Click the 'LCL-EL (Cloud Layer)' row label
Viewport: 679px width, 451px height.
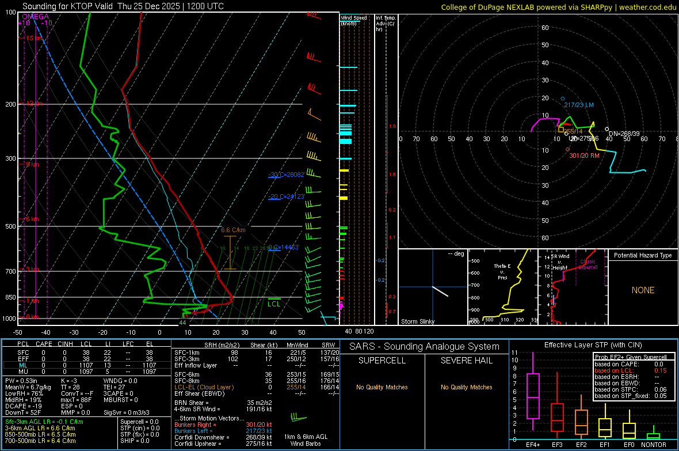[204, 387]
